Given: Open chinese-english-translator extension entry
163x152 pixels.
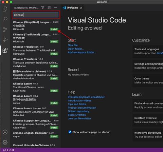Looking at the screenshot, I should tap(36, 135).
